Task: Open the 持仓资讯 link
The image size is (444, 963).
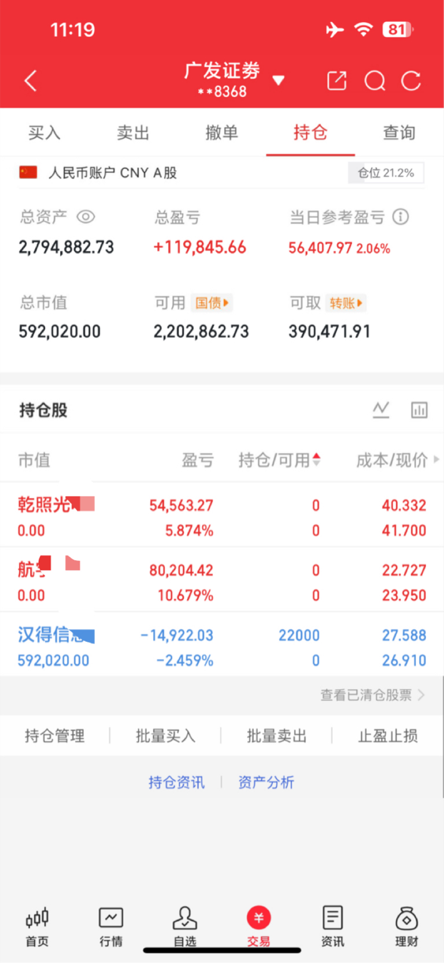Action: click(x=176, y=782)
